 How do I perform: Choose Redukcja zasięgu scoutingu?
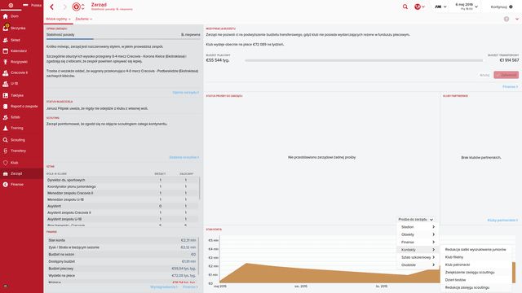coord(476,287)
